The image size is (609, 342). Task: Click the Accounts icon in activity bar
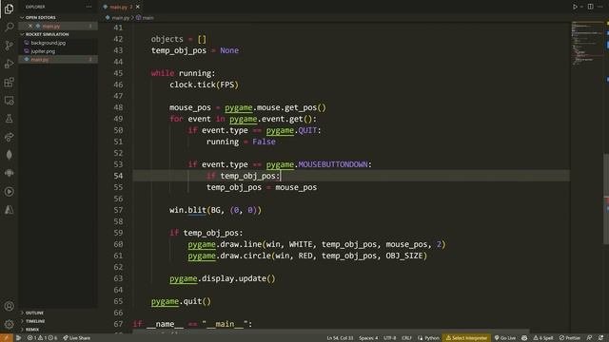point(9,306)
